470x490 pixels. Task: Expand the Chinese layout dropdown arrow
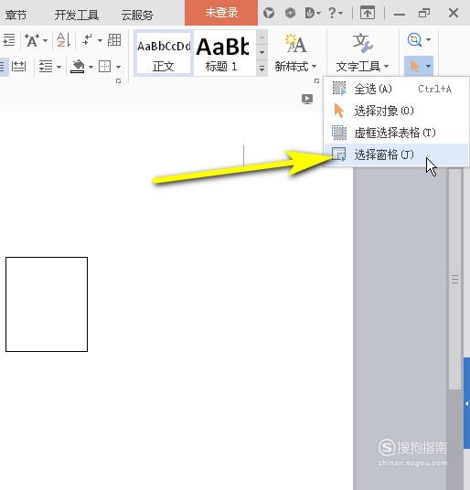(x=46, y=40)
